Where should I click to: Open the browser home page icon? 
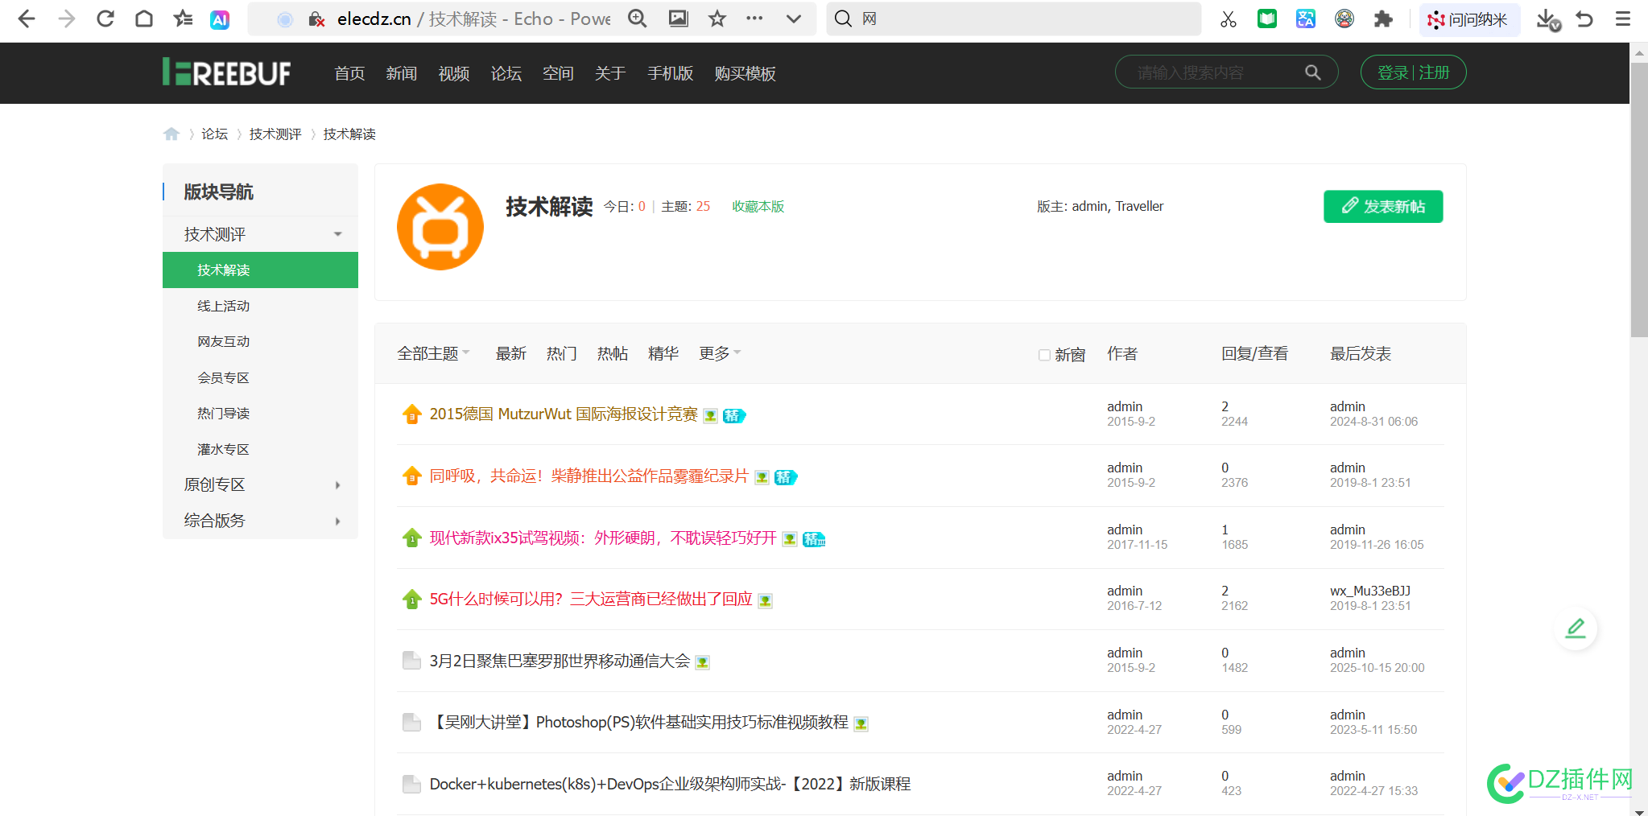[144, 19]
